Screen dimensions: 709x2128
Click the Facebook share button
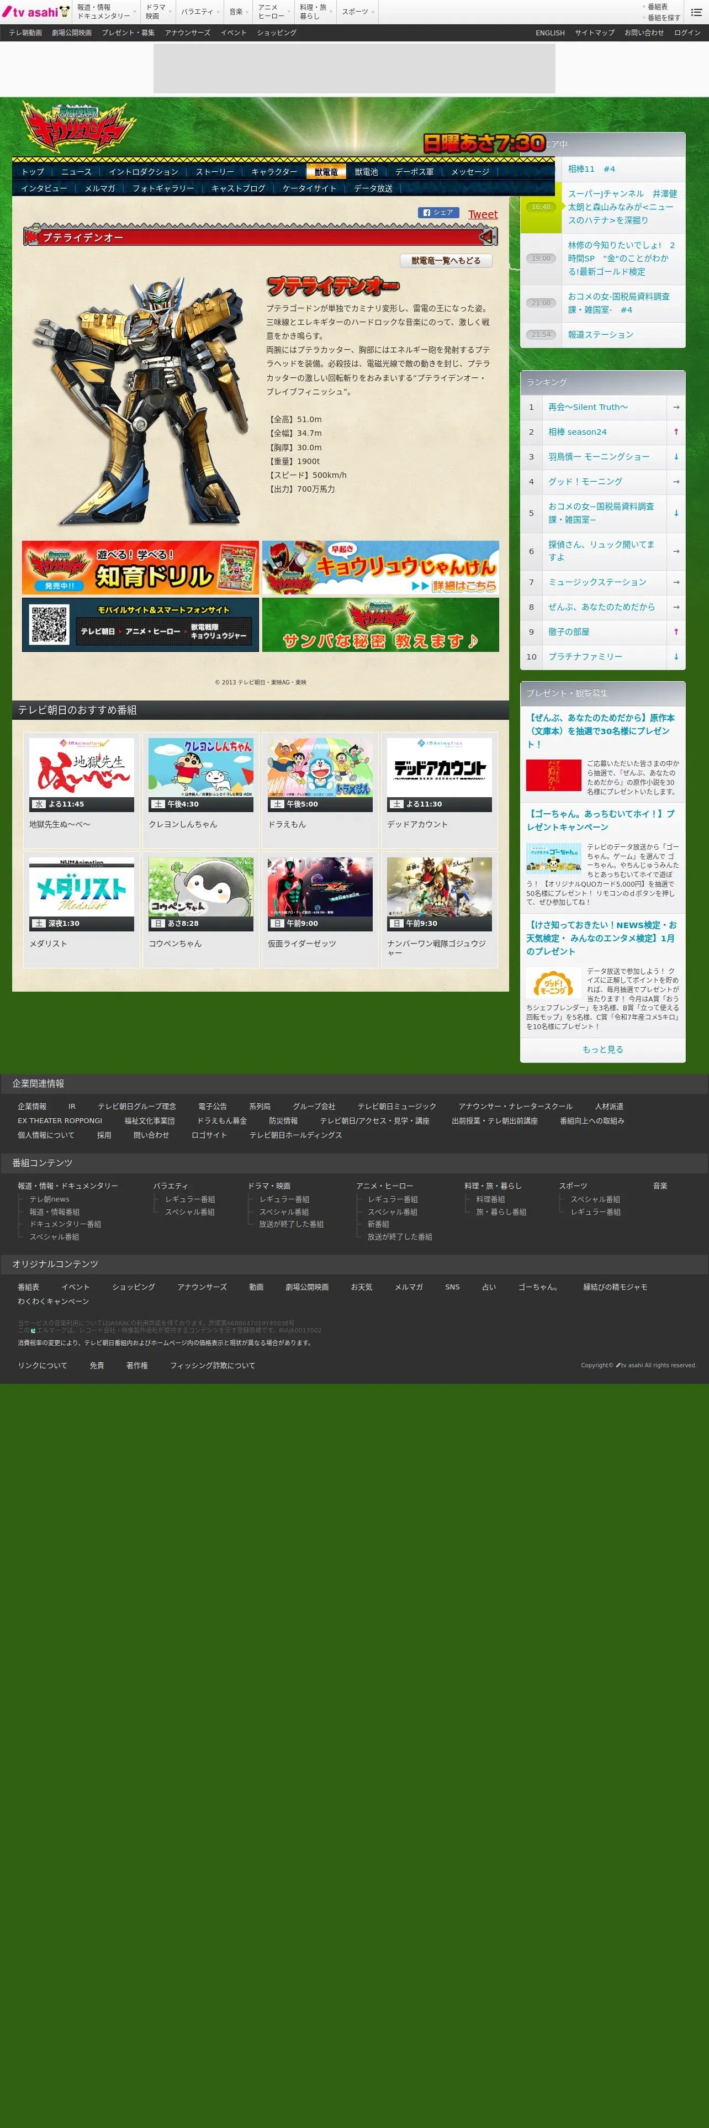coord(438,212)
